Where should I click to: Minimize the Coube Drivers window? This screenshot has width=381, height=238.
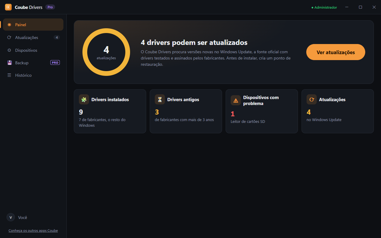[x=347, y=7]
